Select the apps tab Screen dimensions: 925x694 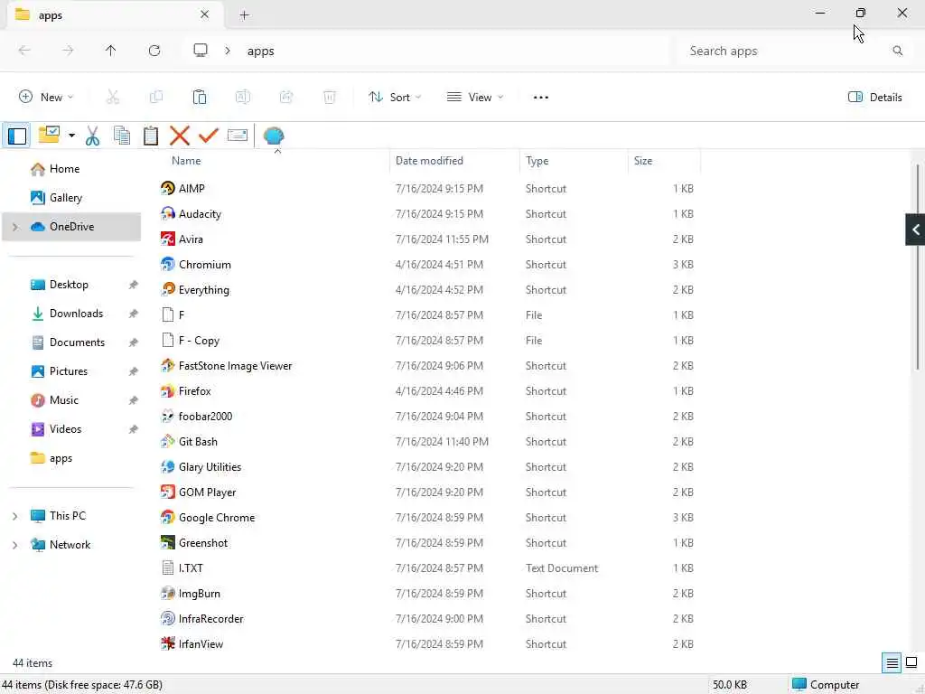[x=115, y=14]
